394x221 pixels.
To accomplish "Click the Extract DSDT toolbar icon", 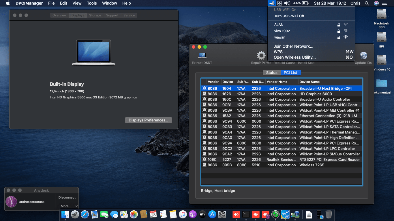I will point(202,56).
